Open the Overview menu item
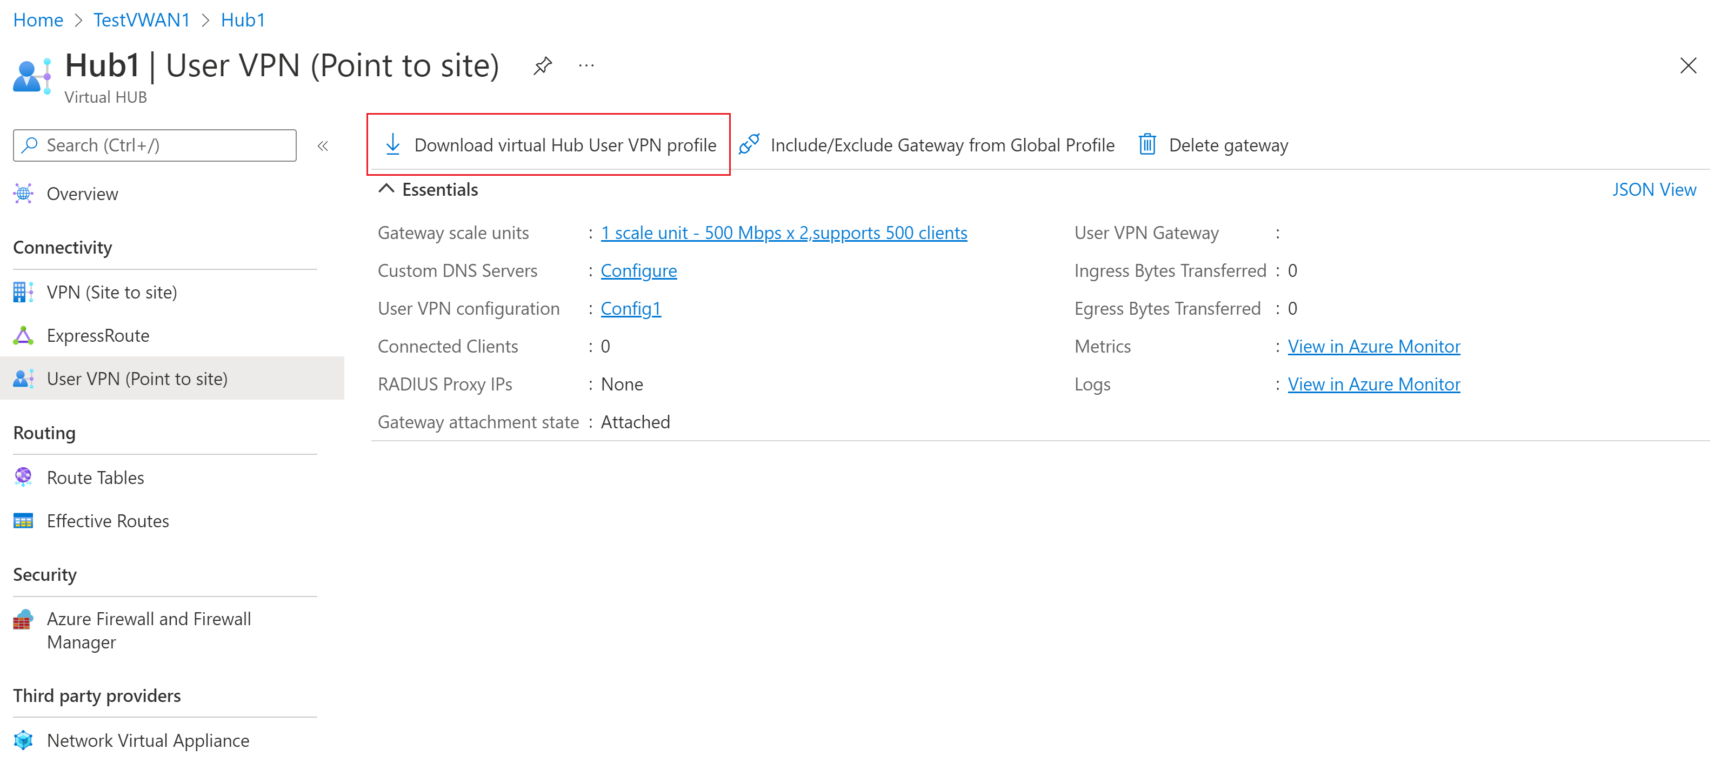 (82, 194)
